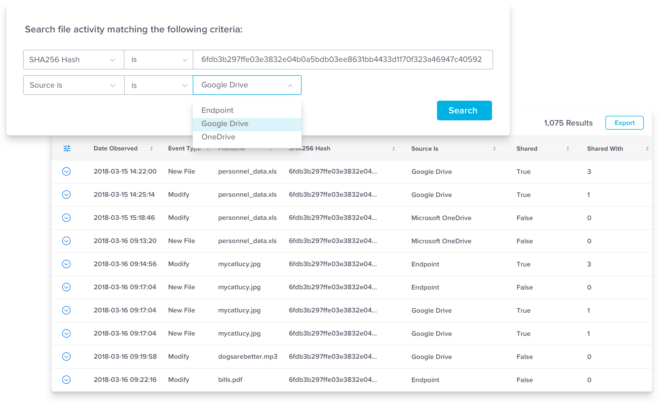The width and height of the screenshot is (661, 405).
Task: Click 'True' in the 14:25:14 row
Action: (524, 195)
